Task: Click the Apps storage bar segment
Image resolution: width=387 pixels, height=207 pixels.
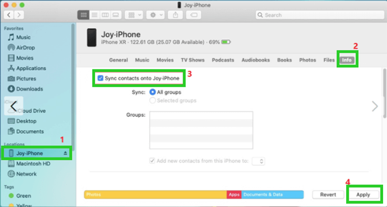Action: (234, 194)
